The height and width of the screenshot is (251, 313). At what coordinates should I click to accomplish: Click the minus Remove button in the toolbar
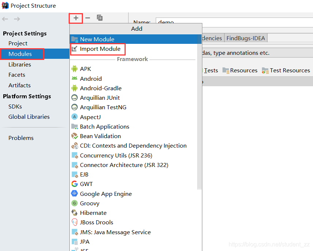coord(87,18)
